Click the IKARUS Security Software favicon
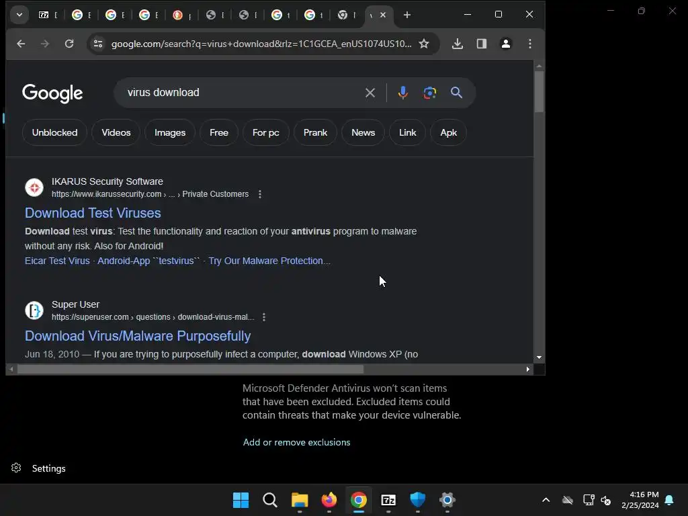This screenshot has height=516, width=688. click(x=34, y=187)
